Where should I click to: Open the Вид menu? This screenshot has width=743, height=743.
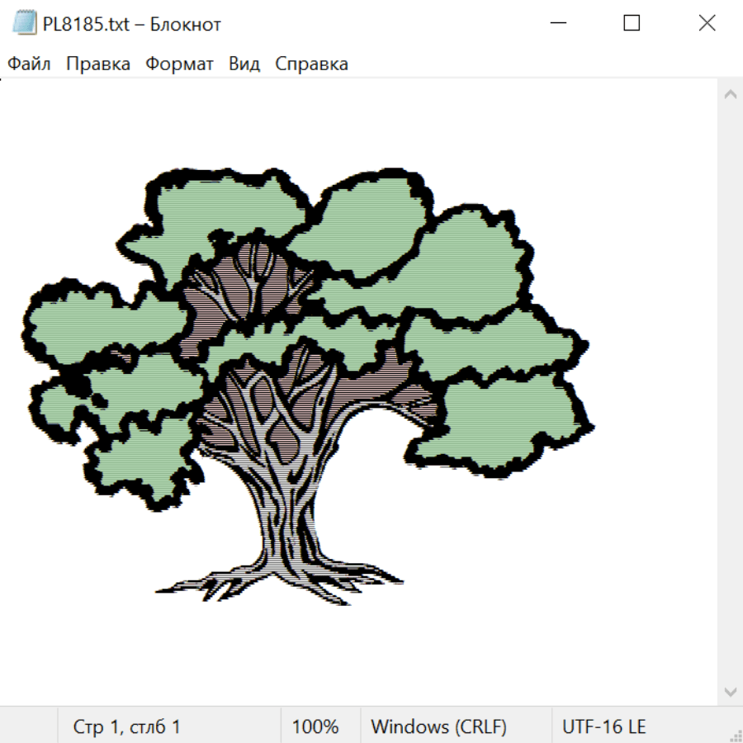pos(244,64)
